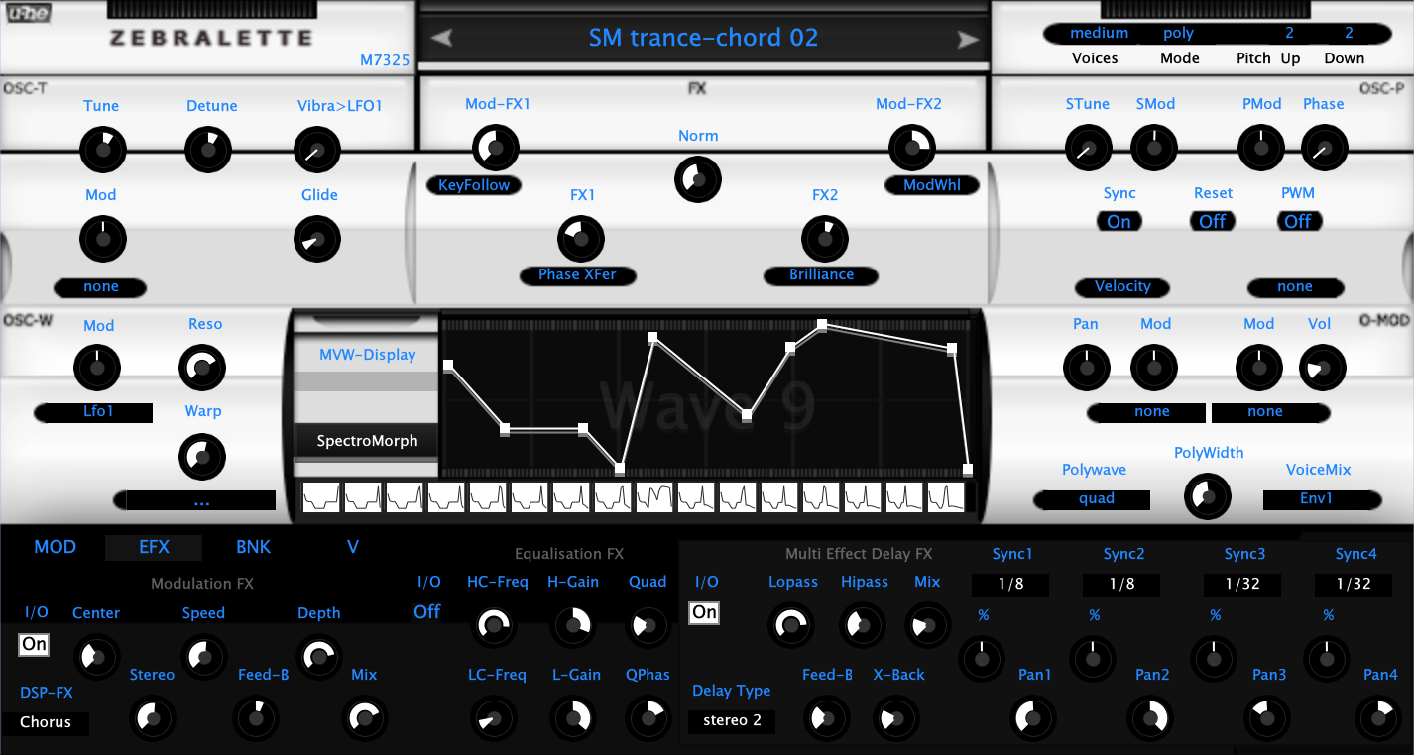Viewport: 1414px width, 755px height.
Task: Toggle the Reset Off switch
Action: [1213, 222]
